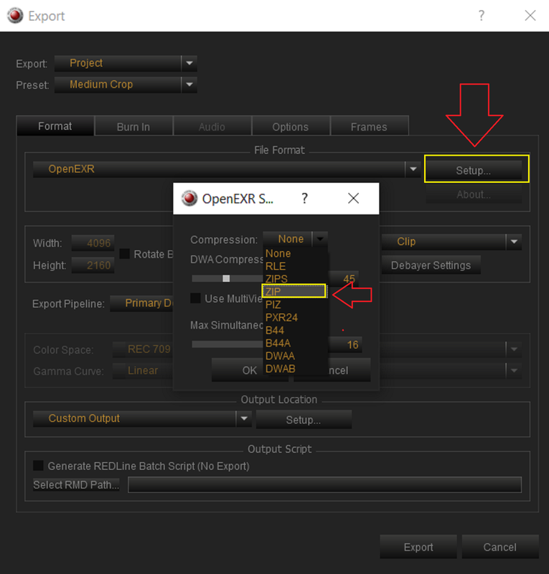
Task: Click the RMD path text field
Action: [325, 485]
